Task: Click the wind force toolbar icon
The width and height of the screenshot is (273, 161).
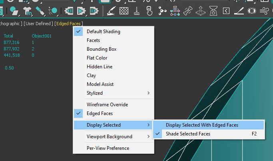Action: pos(265,11)
